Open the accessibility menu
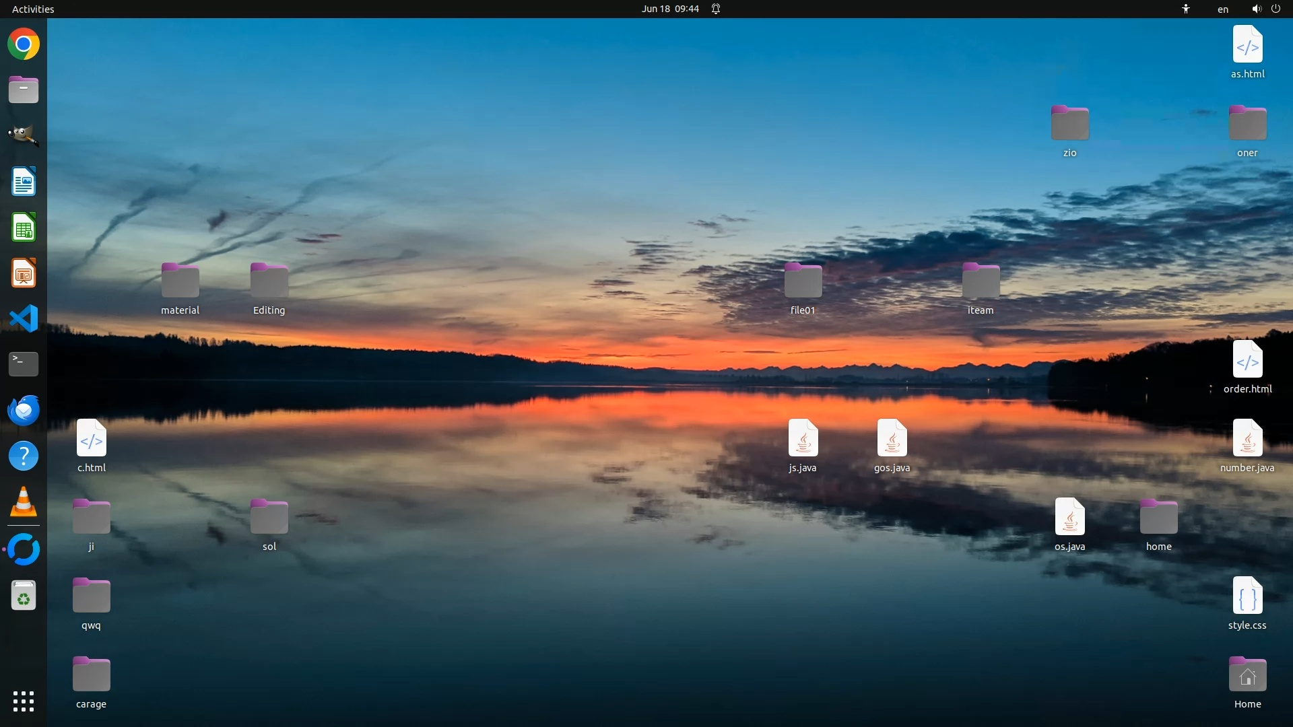 1185,9
